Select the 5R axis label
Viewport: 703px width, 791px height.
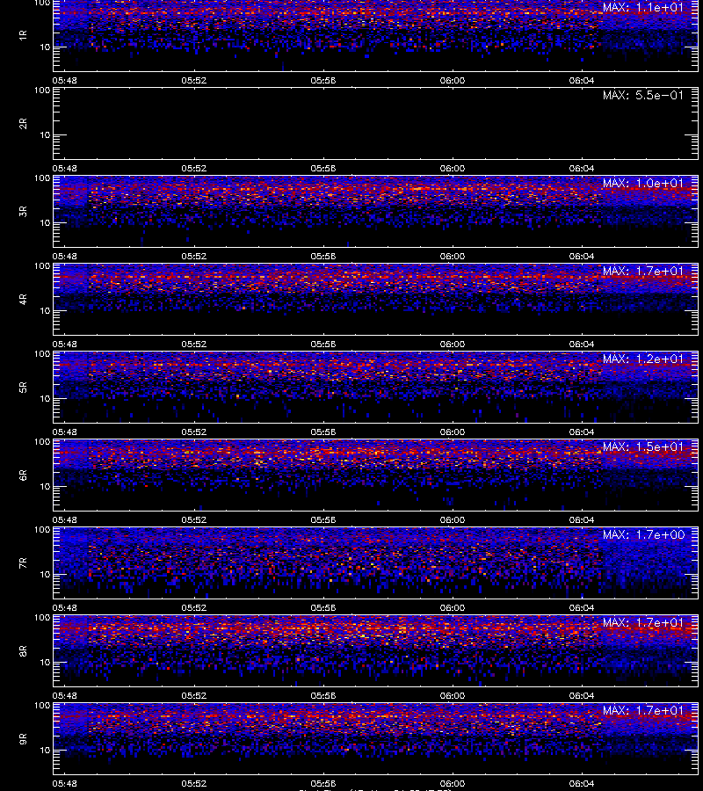click(23, 387)
